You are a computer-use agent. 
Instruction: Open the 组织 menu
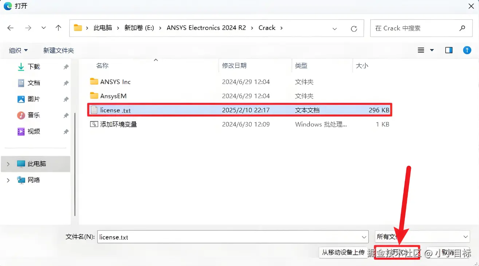click(18, 51)
